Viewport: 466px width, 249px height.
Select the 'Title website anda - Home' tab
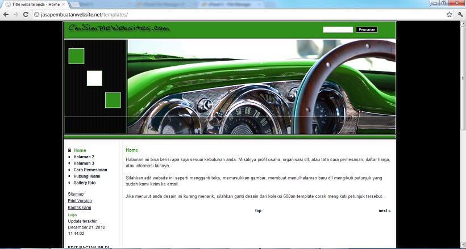pos(36,5)
